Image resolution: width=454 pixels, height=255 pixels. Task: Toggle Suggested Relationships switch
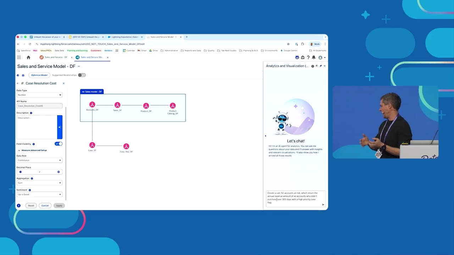pyautogui.click(x=82, y=75)
